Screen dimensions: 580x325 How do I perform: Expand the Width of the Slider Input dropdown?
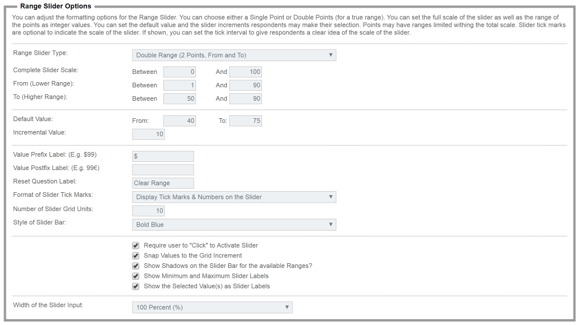(x=212, y=307)
